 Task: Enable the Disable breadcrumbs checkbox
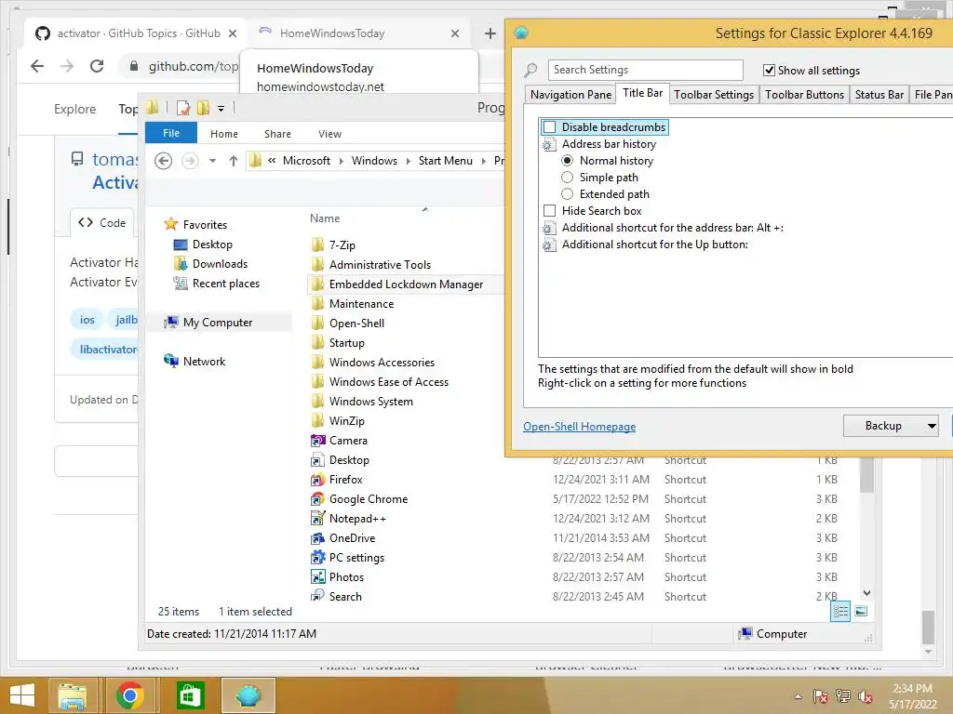coord(549,126)
